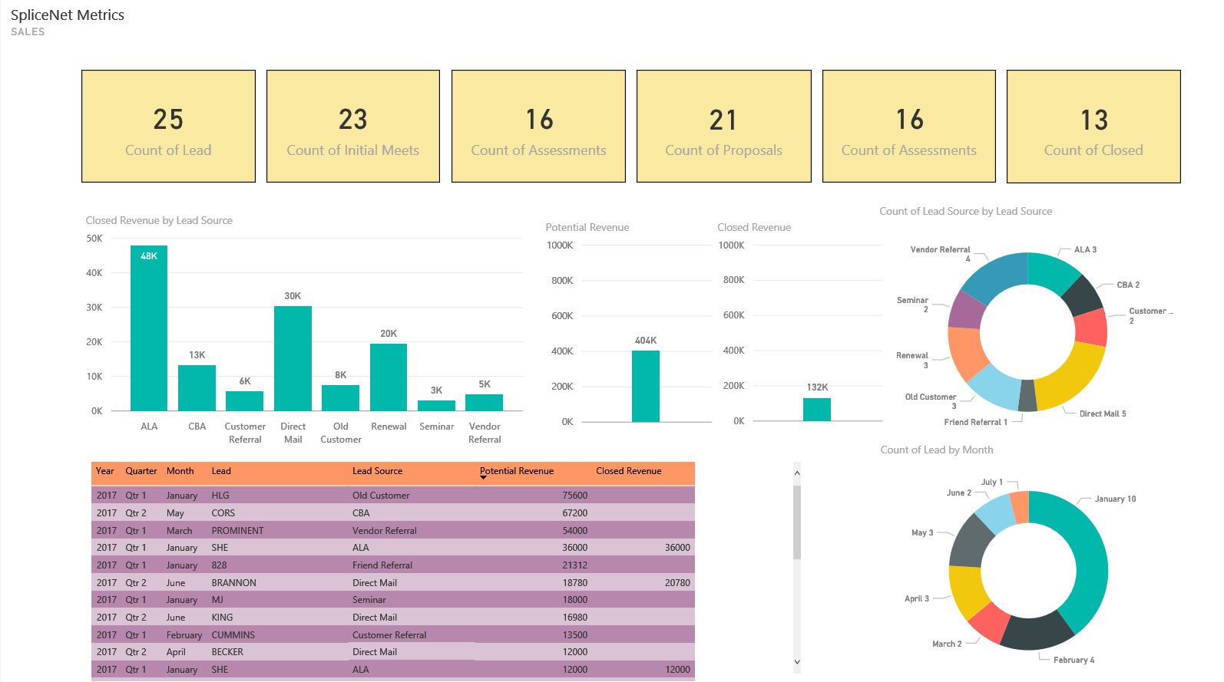Click the ALA 48K bar
1224x682 pixels.
coord(149,330)
